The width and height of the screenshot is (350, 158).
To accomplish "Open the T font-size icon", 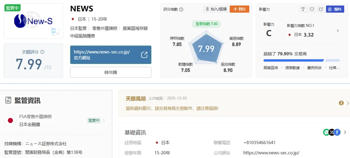I will click(303, 9).
